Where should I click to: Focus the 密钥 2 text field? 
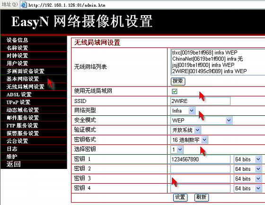pos(200,169)
